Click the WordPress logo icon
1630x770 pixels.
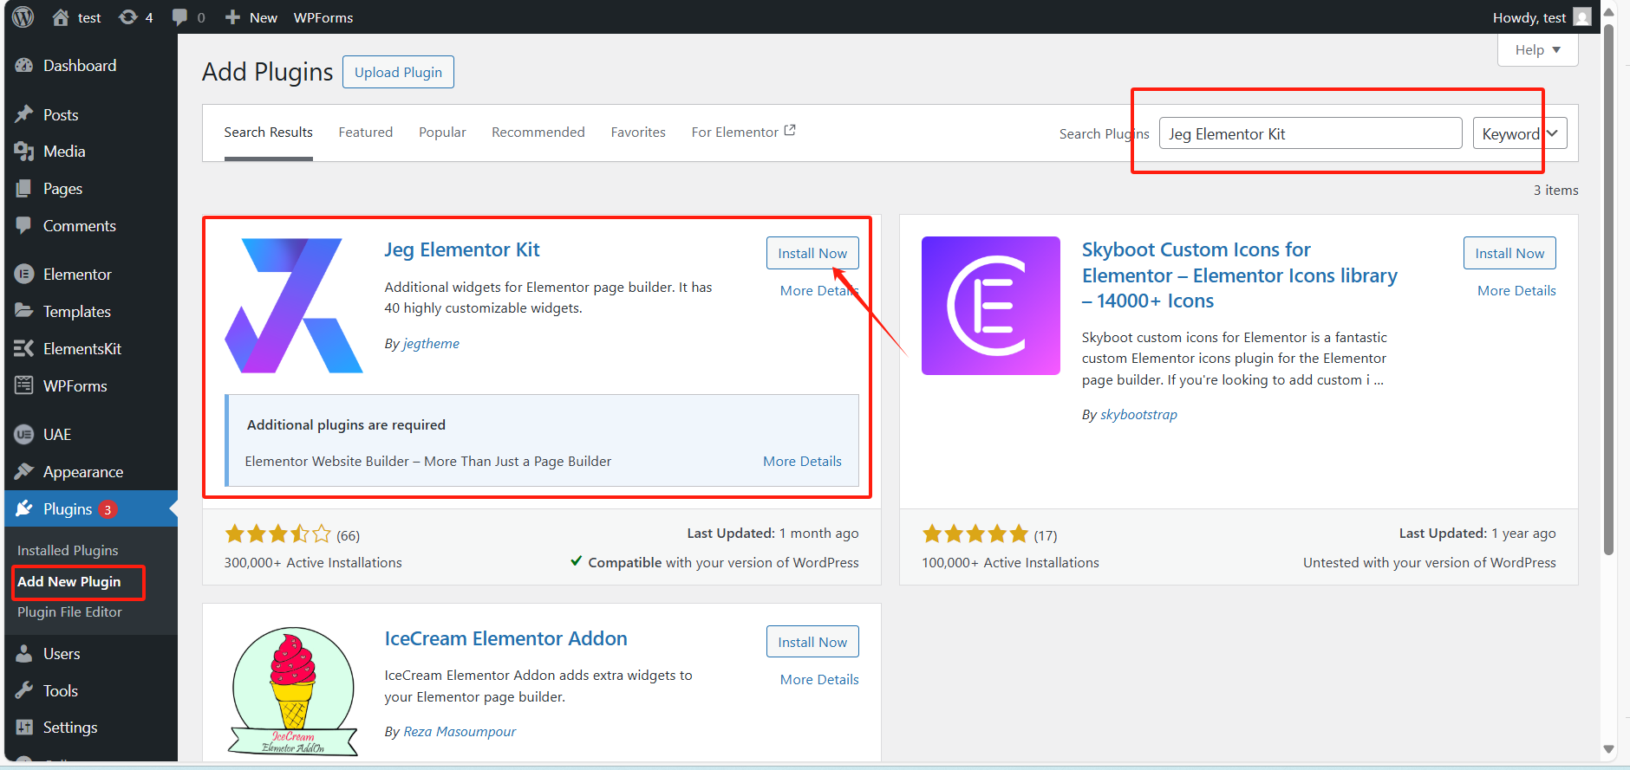tap(23, 17)
